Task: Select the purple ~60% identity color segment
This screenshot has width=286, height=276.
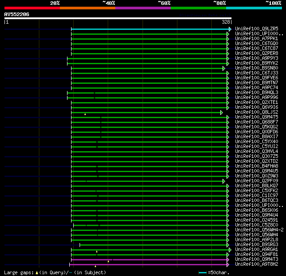Action: pyautogui.click(x=143, y=8)
